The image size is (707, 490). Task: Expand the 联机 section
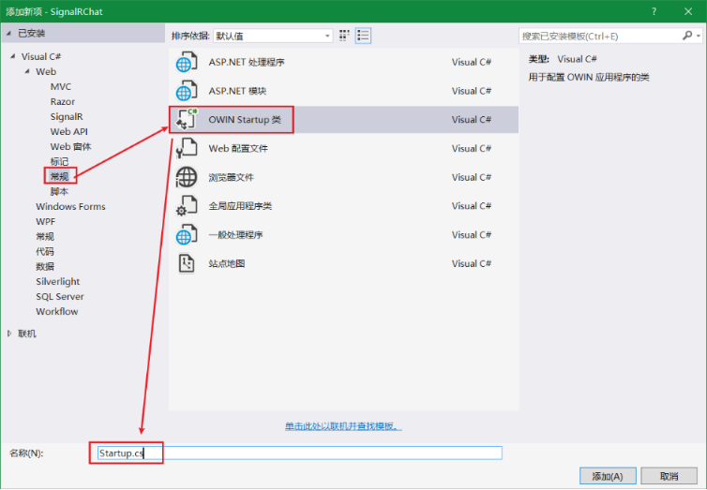[x=10, y=334]
